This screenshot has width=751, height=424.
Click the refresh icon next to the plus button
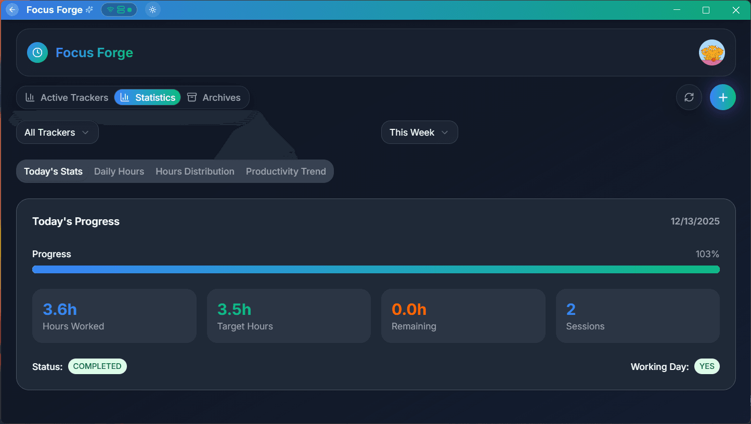click(x=689, y=97)
